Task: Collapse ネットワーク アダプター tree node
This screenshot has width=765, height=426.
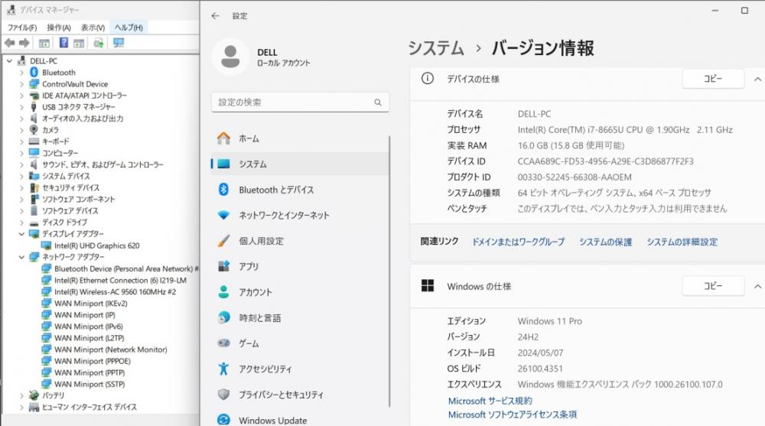Action: click(x=21, y=257)
